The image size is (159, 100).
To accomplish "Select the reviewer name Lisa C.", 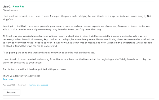I will tap(7, 7).
